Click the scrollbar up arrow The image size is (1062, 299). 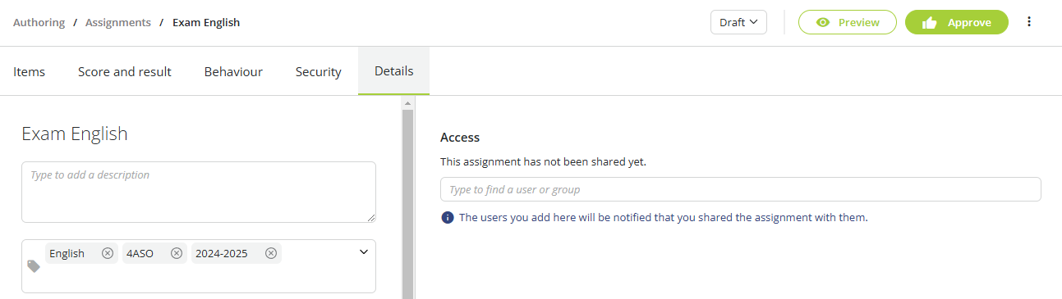pos(407,103)
